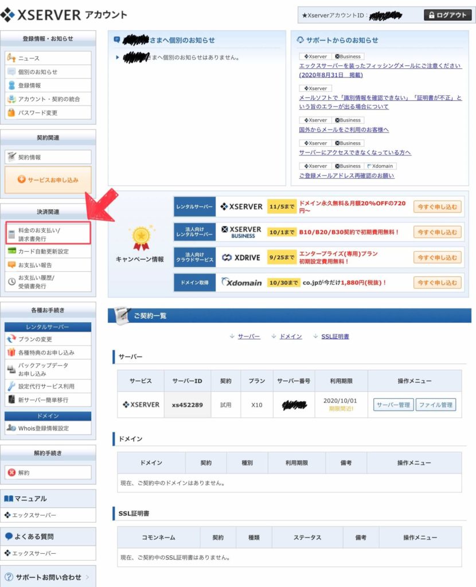476x587 pixels.
Task: Click the X10 plan cell
Action: coord(256,405)
